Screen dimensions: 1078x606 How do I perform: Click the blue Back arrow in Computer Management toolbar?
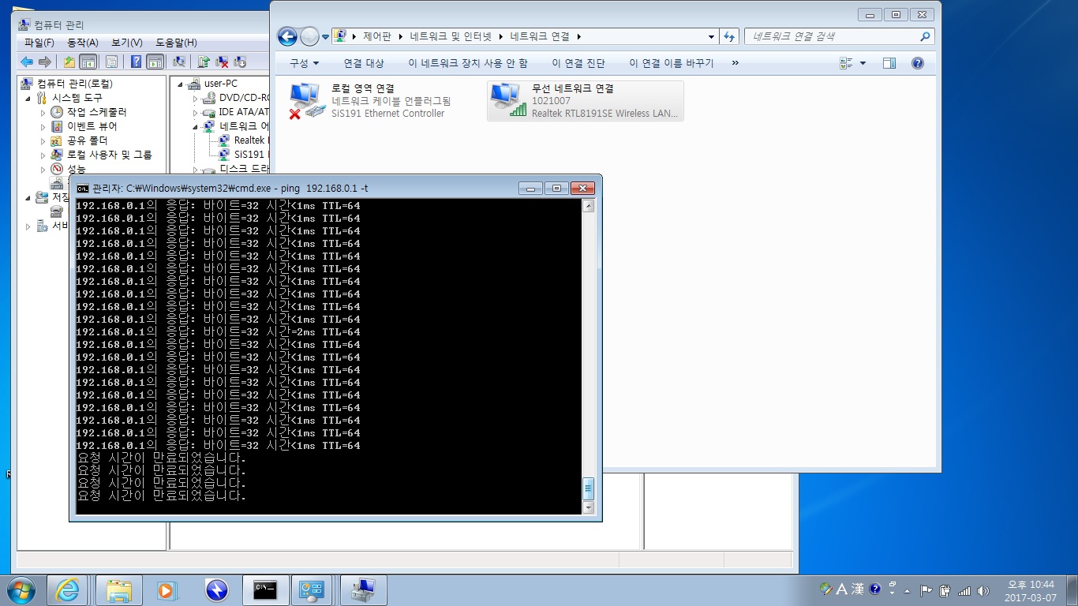(x=27, y=62)
